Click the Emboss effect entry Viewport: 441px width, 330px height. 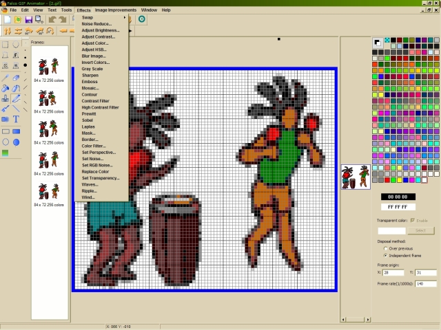pos(90,82)
